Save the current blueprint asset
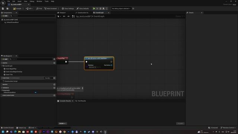The height and width of the screenshot is (134, 238). [x=3, y=9]
